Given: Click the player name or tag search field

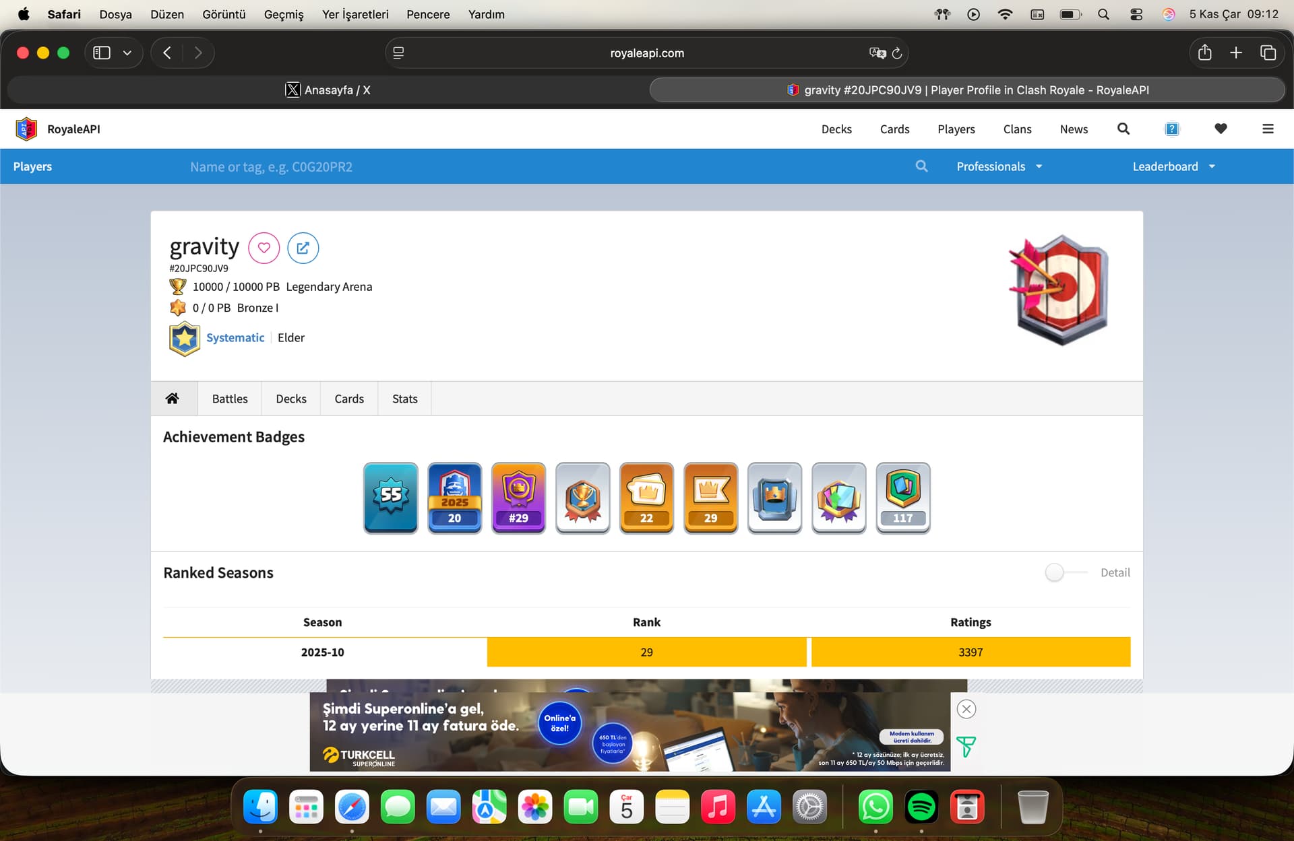Looking at the screenshot, I should pos(539,166).
